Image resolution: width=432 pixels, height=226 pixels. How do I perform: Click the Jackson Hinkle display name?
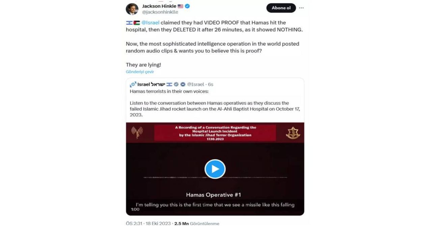pos(159,6)
